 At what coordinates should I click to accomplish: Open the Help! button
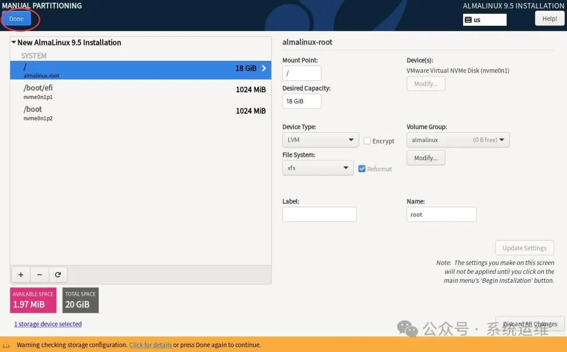(549, 18)
